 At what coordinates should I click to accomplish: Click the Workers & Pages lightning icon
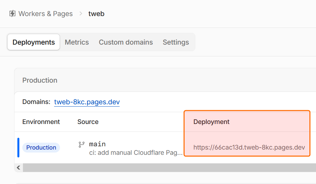[x=12, y=13]
